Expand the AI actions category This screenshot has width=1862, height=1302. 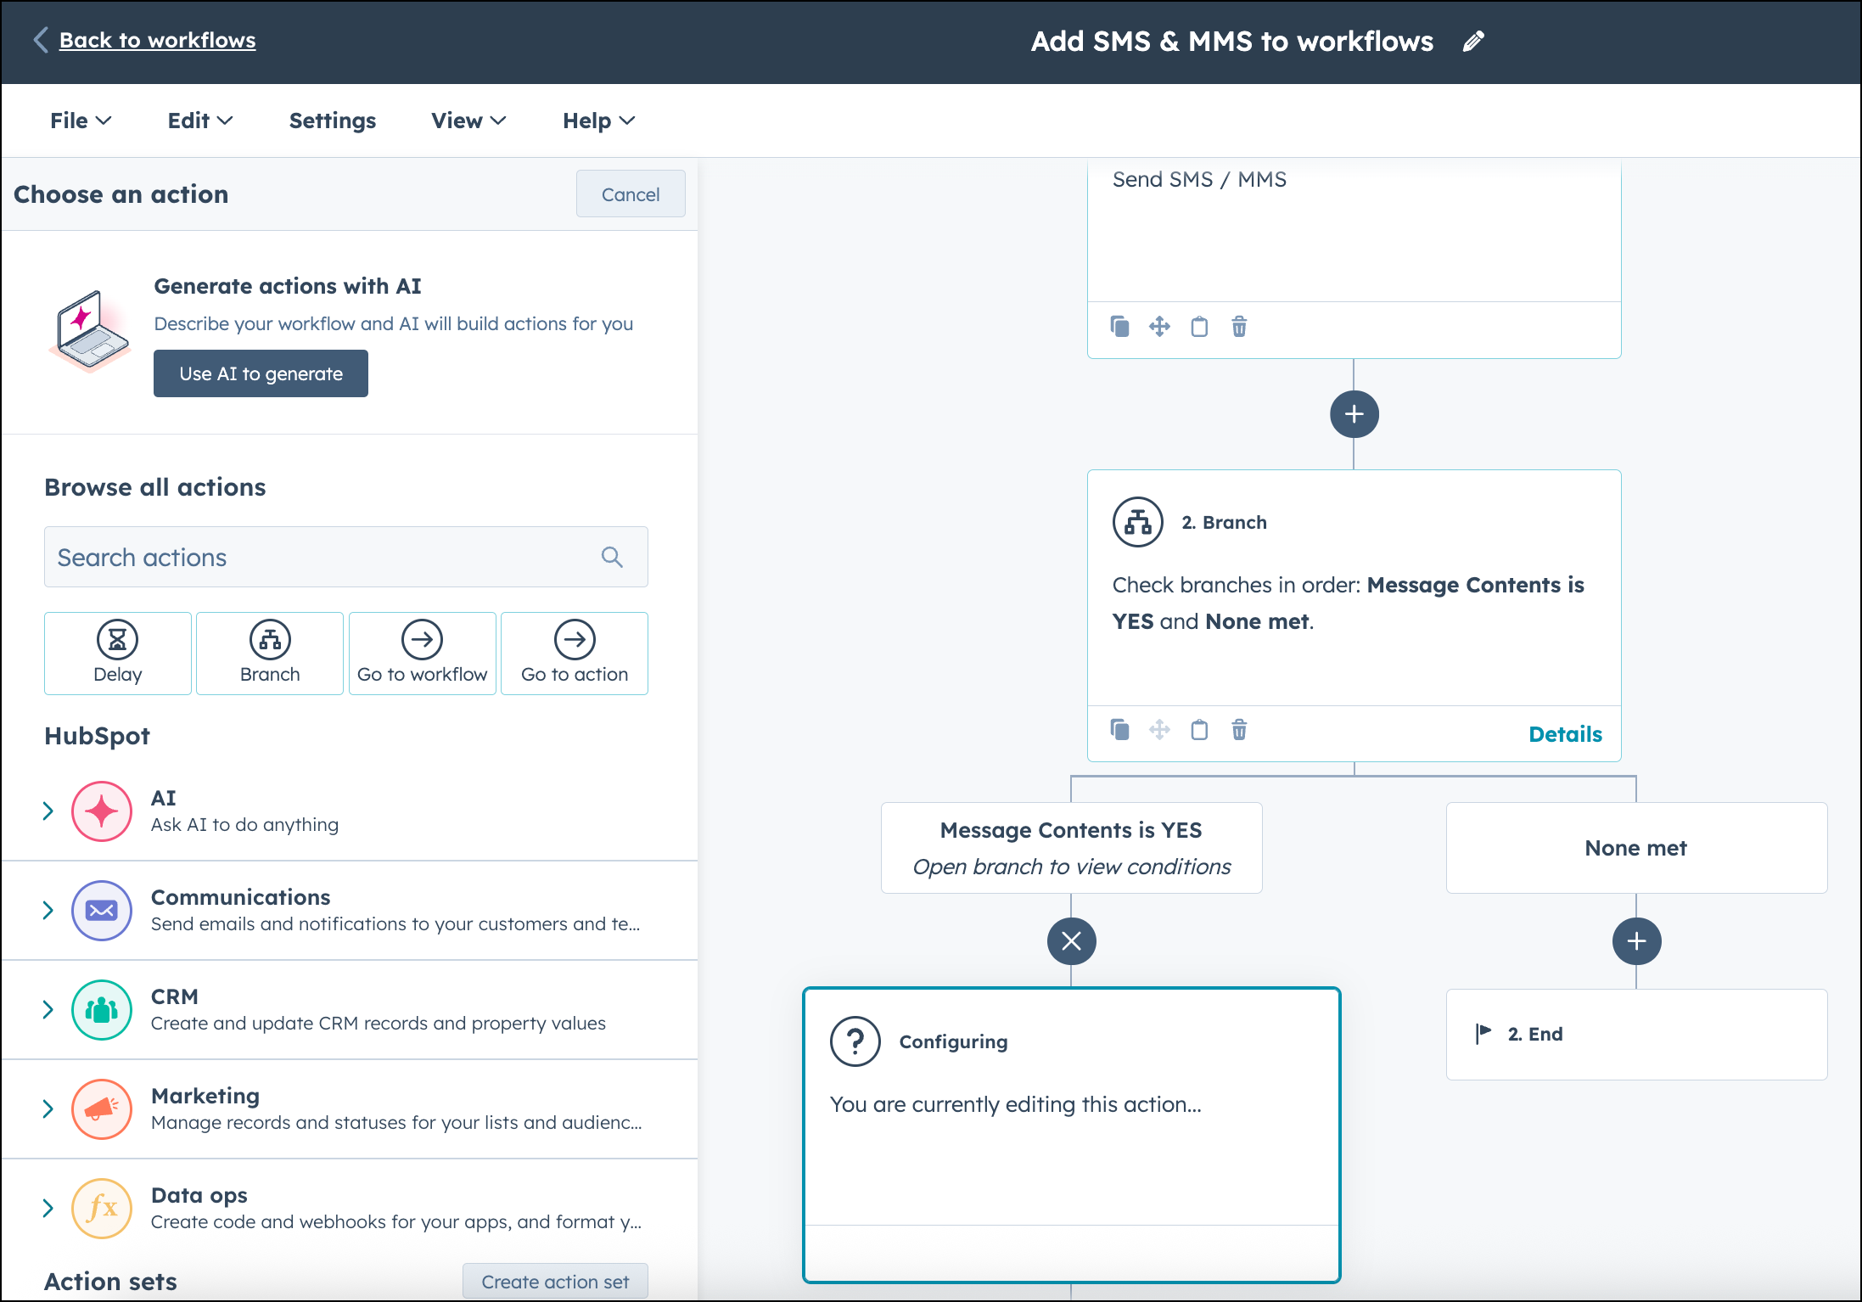(48, 811)
